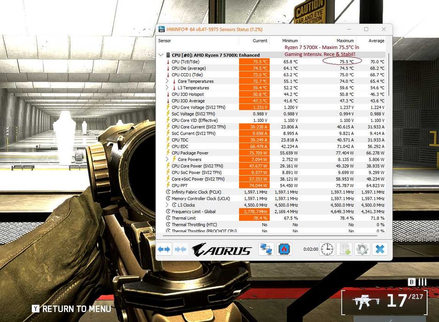Click the Minimum column header

[290, 40]
